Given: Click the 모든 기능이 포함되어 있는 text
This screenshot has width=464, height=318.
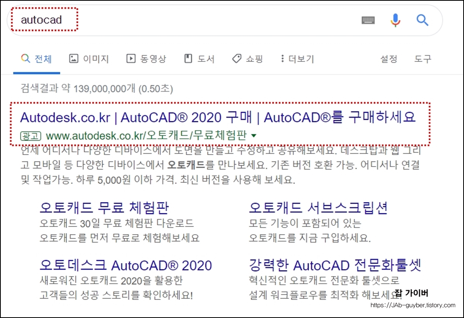Looking at the screenshot, I should click(305, 223).
